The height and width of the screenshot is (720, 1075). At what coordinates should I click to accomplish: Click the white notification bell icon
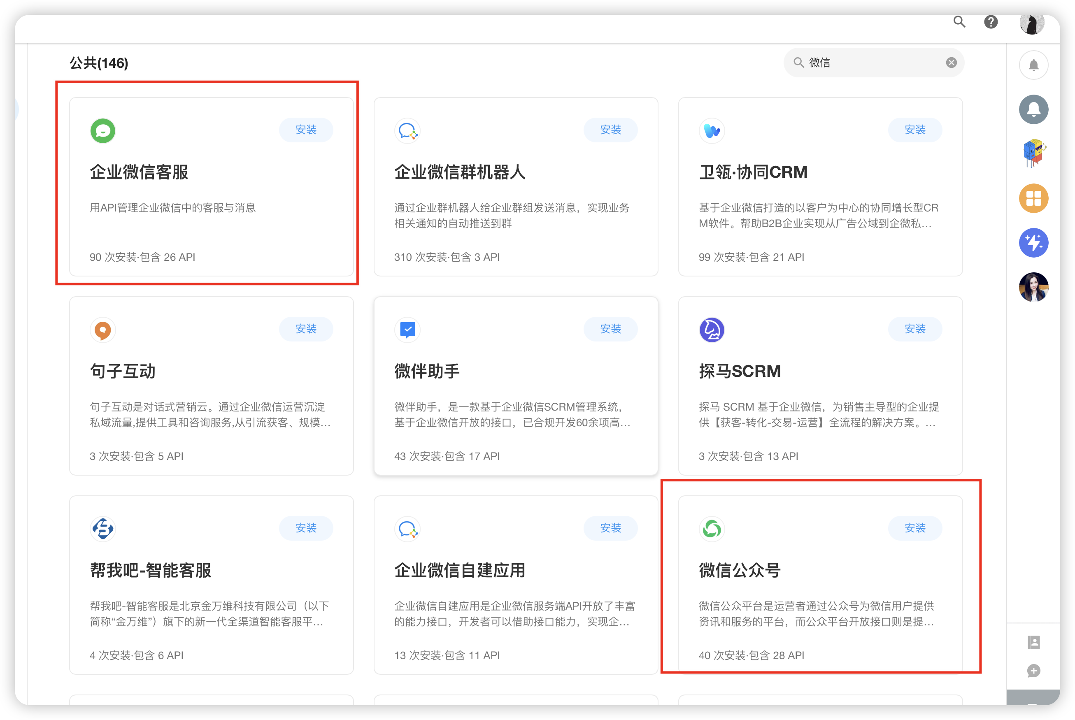[1033, 65]
